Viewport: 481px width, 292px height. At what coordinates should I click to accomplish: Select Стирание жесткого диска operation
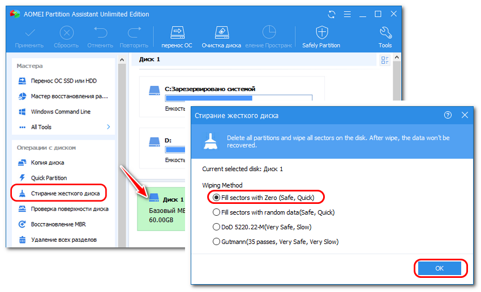coord(59,193)
